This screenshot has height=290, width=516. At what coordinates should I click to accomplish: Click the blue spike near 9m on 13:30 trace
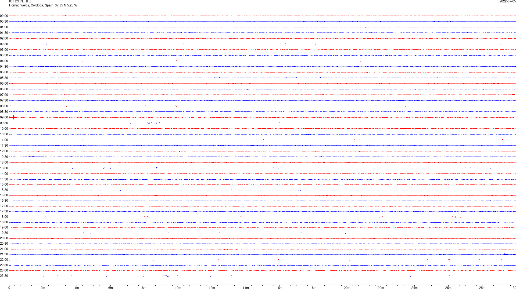[x=157, y=168]
